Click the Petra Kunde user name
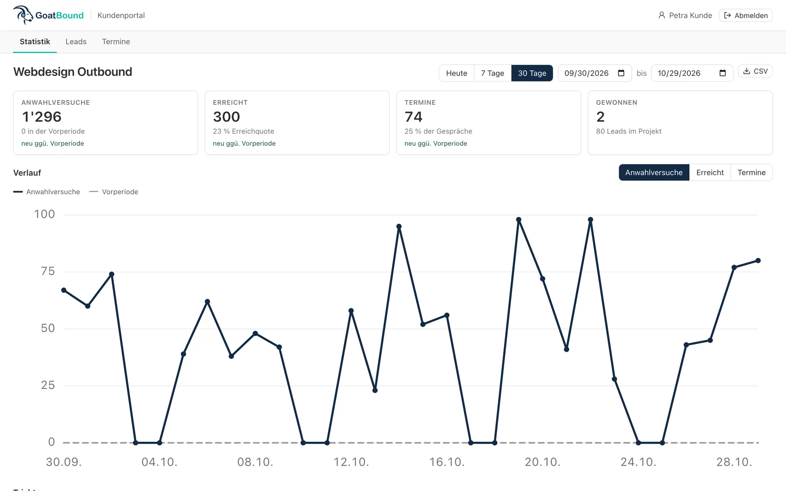The width and height of the screenshot is (786, 491). click(690, 15)
